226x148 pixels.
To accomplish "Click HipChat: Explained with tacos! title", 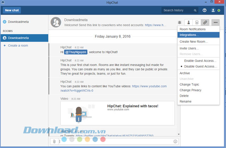I will click(133, 106).
